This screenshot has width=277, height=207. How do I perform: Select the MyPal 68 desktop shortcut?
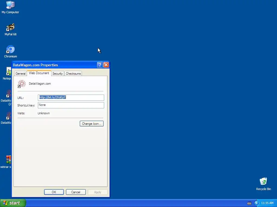click(x=11, y=29)
